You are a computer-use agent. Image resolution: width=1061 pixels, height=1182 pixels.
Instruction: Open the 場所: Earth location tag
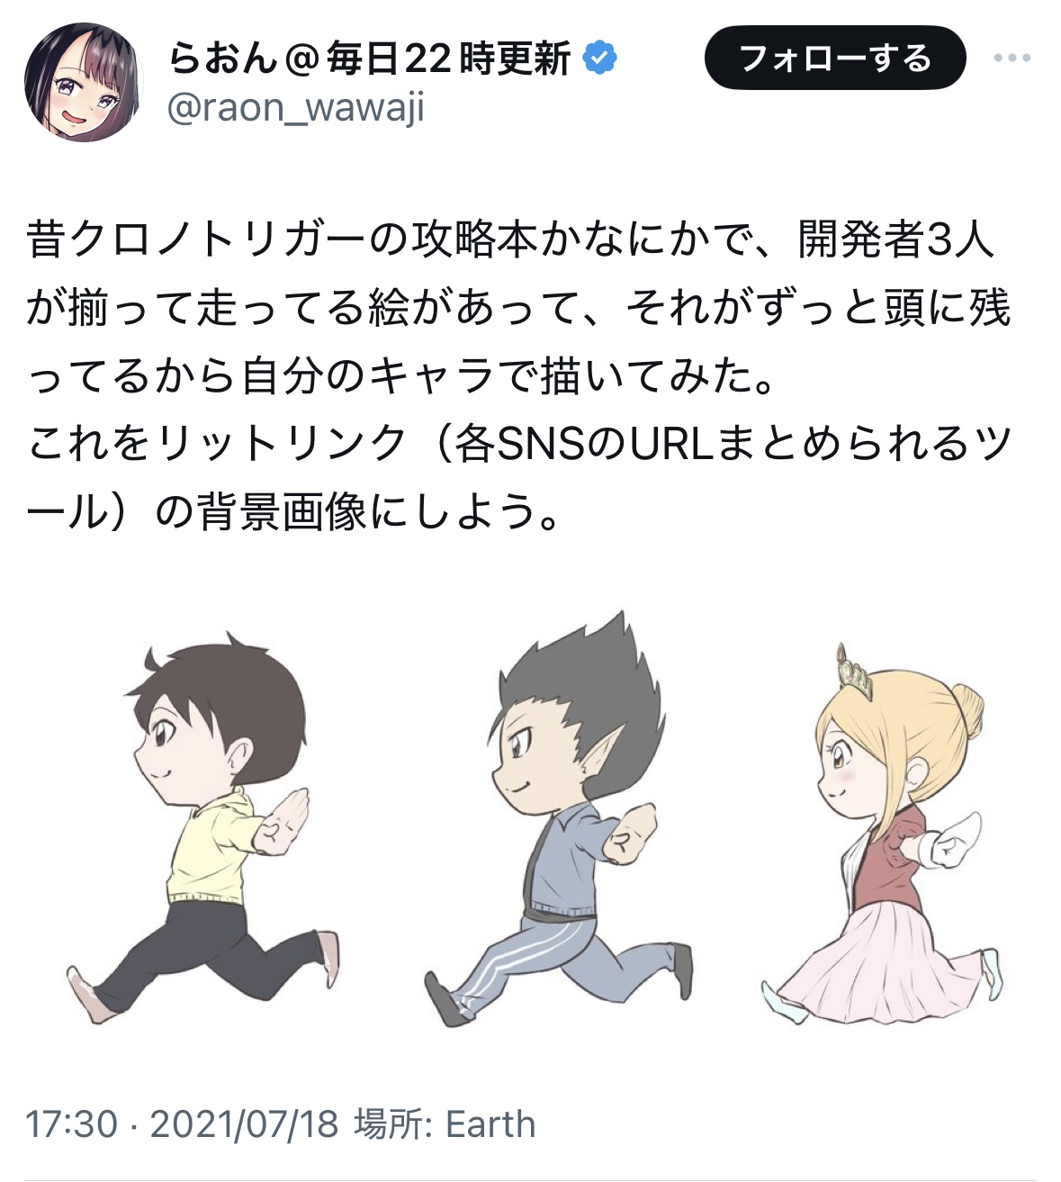click(445, 1124)
